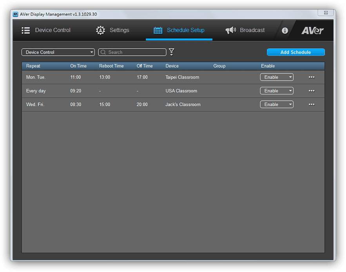The height and width of the screenshot is (272, 346).
Task: Open Enable dropdown for USA Classroom
Action: 277,91
